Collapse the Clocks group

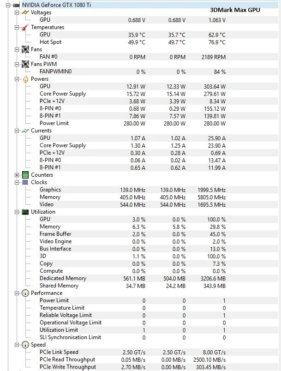[17, 182]
